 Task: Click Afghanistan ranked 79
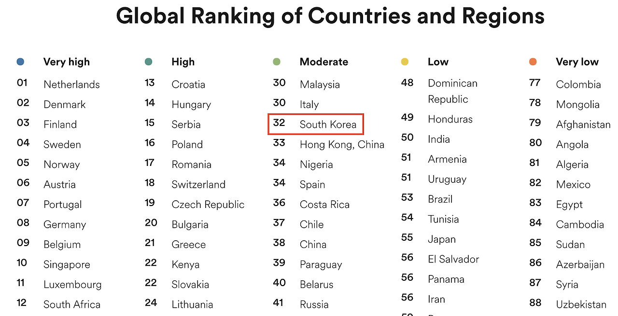click(583, 124)
